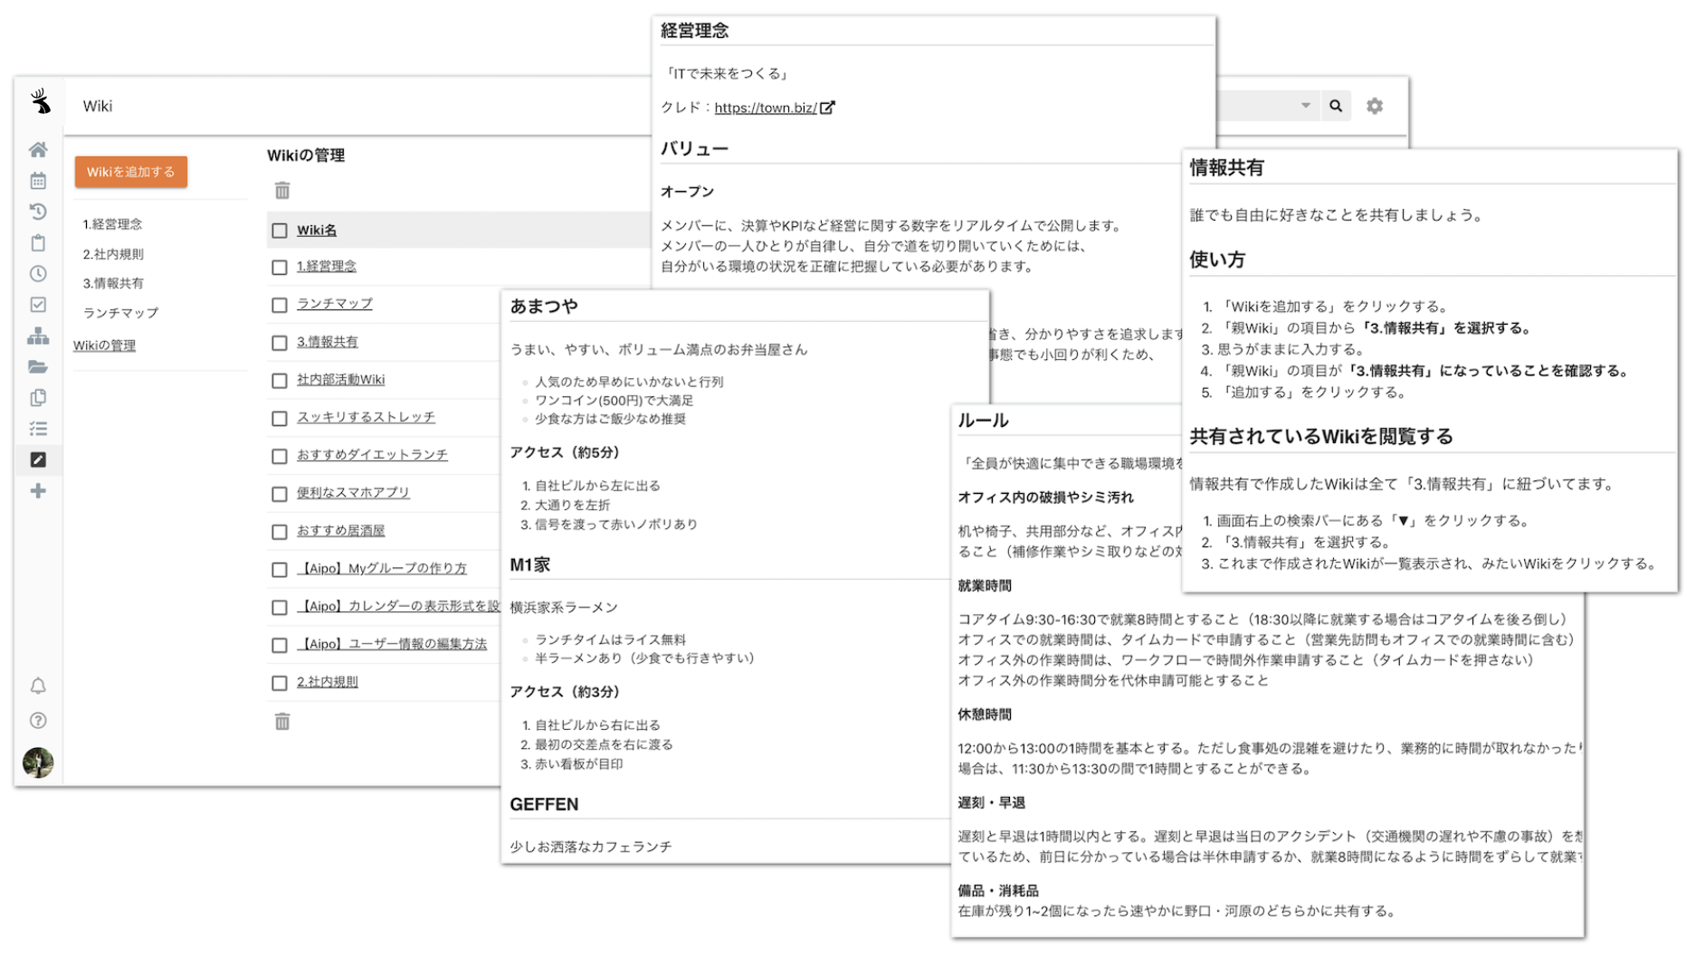This screenshot has height=957, width=1705.
Task: Expand the search bar dropdown arrow
Action: pos(1306,106)
